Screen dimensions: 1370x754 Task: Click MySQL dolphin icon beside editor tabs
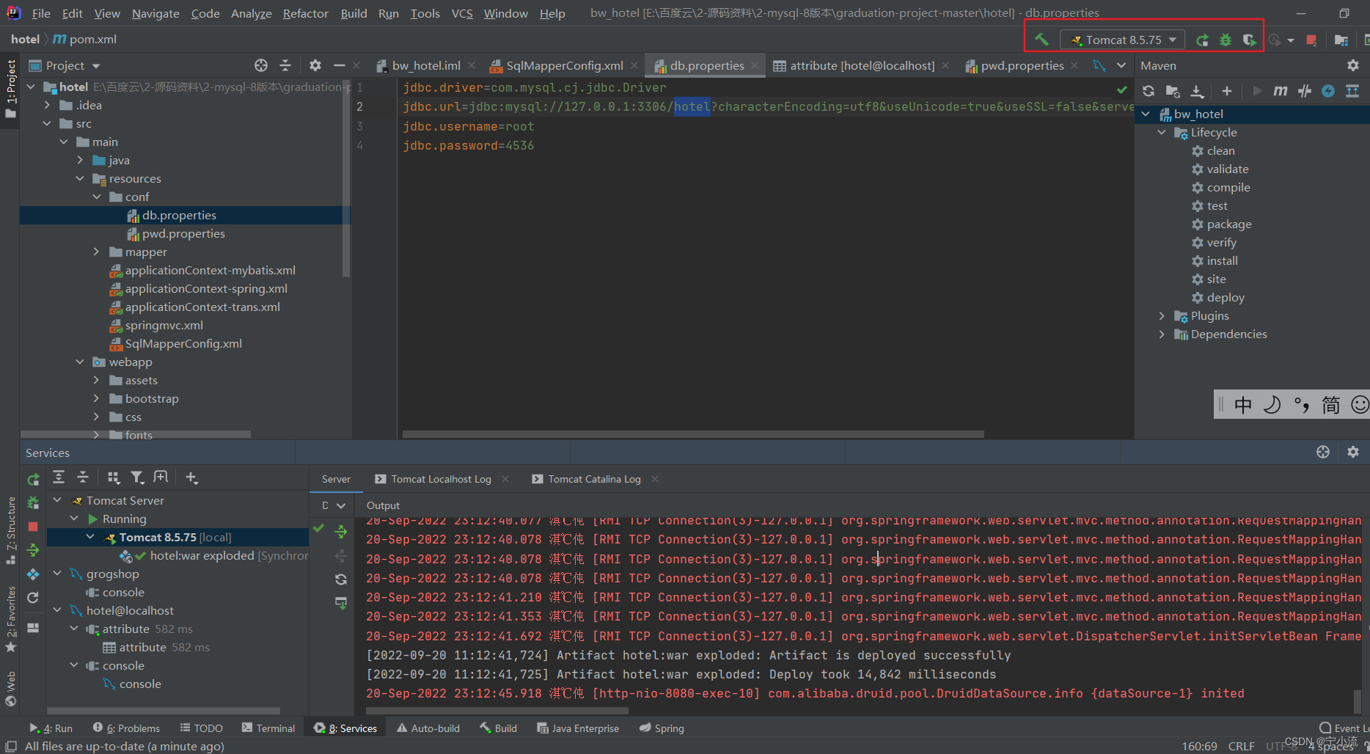(1099, 65)
